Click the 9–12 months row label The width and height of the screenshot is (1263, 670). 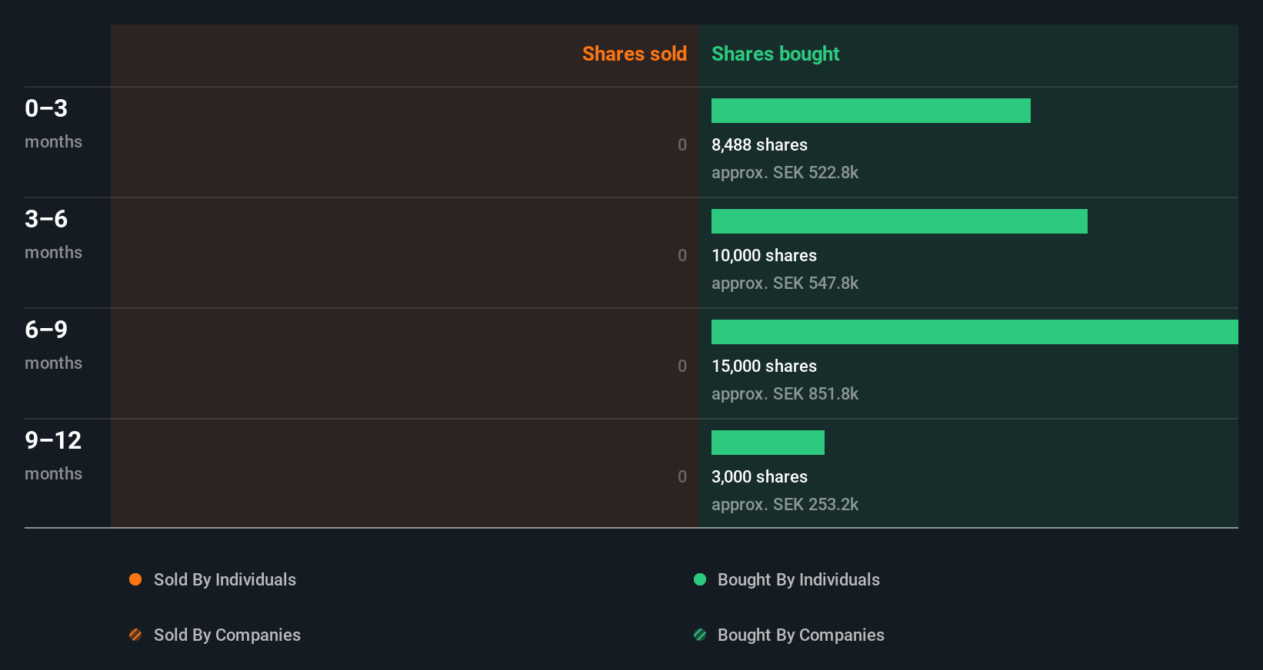click(53, 456)
